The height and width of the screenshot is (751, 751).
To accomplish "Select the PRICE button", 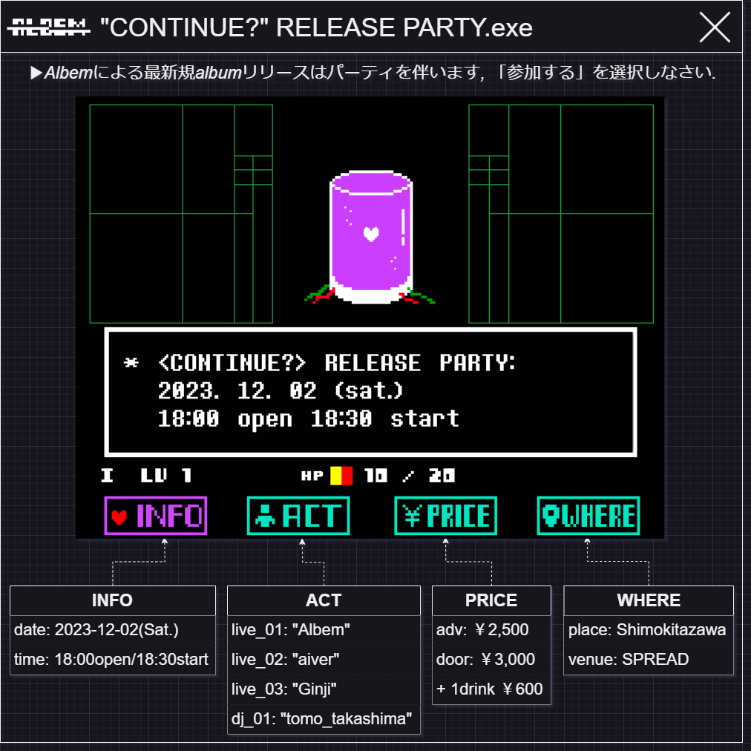I will point(445,516).
